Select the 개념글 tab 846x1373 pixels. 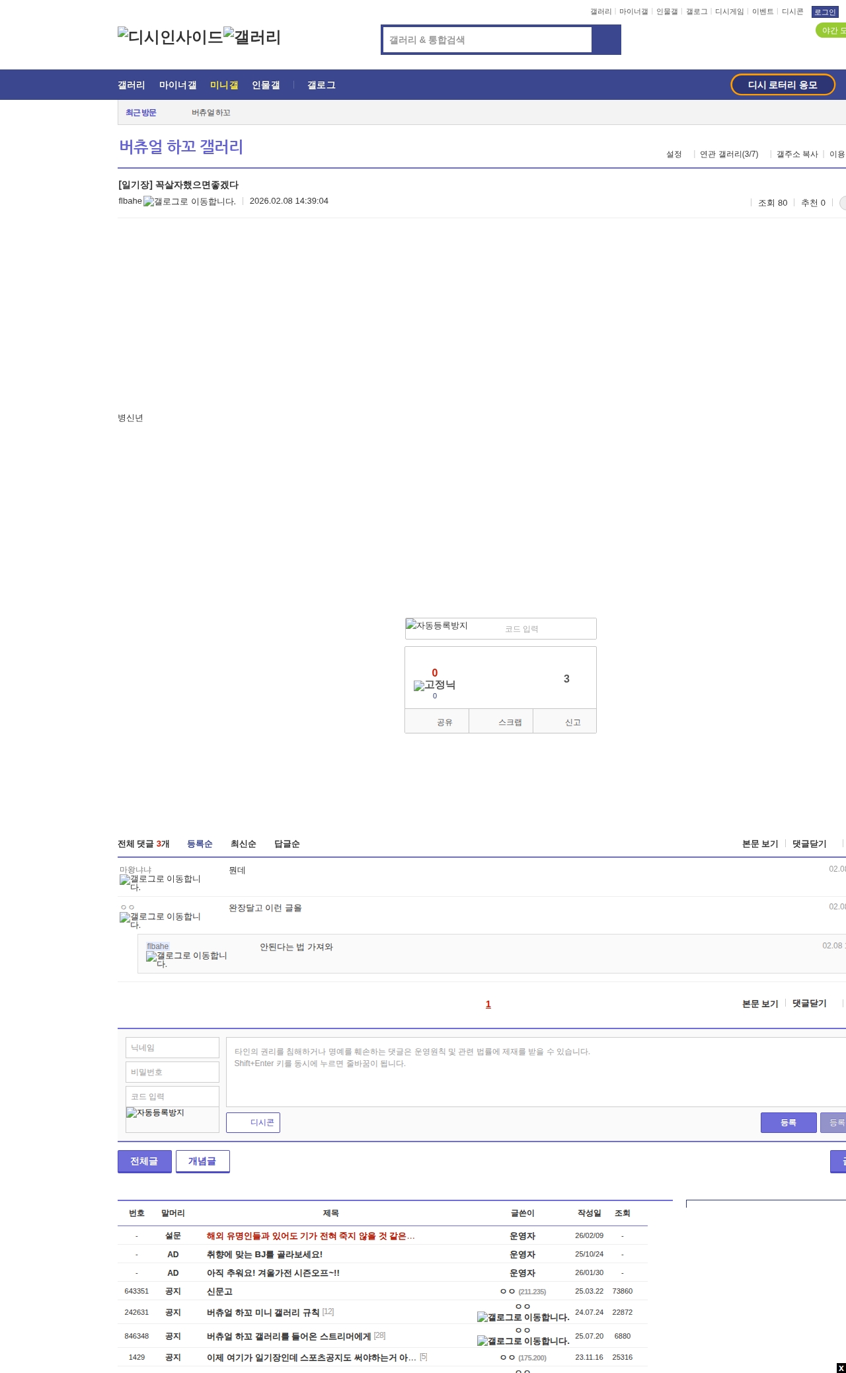point(202,1161)
